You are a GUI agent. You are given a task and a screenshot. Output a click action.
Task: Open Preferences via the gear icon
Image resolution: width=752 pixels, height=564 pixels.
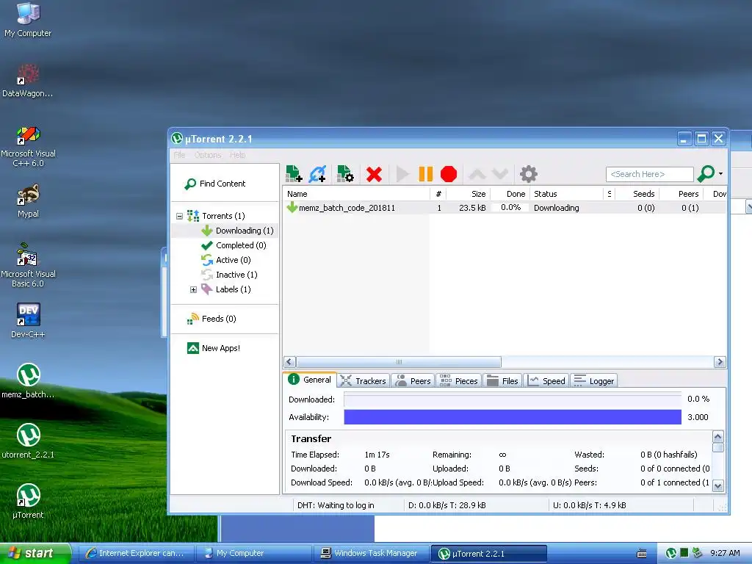point(528,174)
